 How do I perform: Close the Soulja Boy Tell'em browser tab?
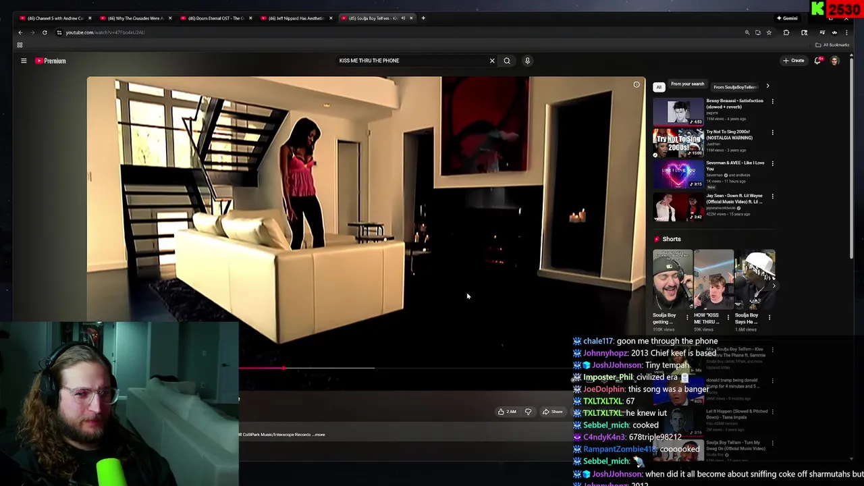(411, 18)
